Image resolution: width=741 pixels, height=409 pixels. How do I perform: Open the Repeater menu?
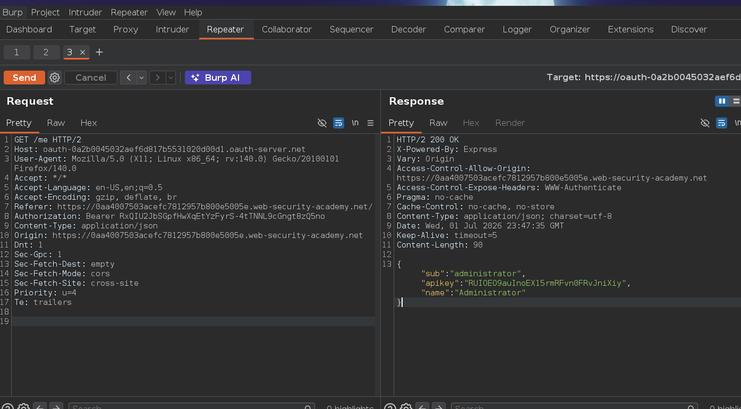129,12
